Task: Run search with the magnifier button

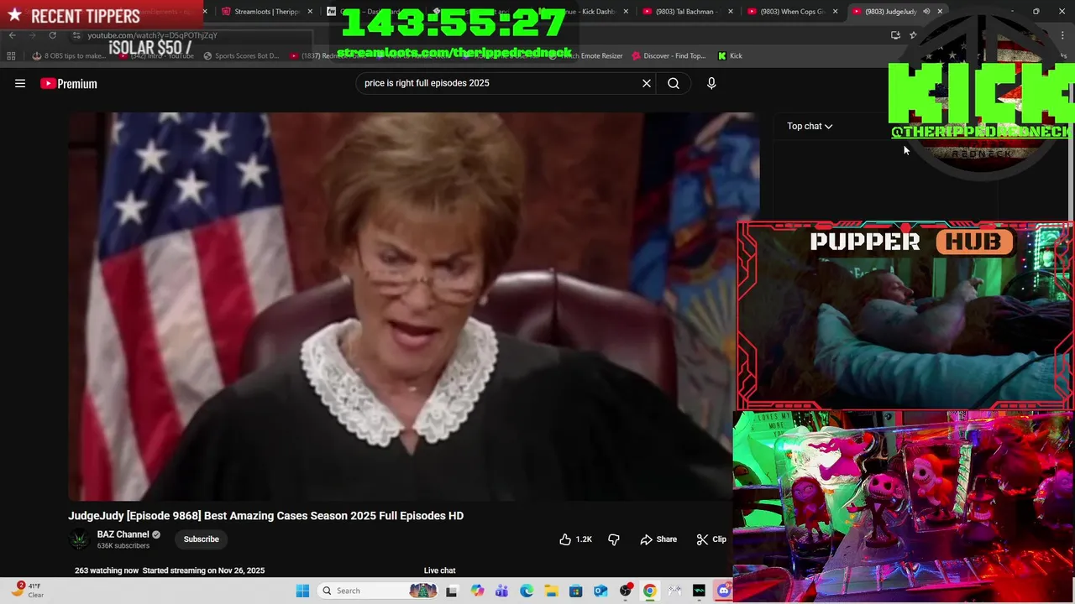Action: (x=674, y=83)
